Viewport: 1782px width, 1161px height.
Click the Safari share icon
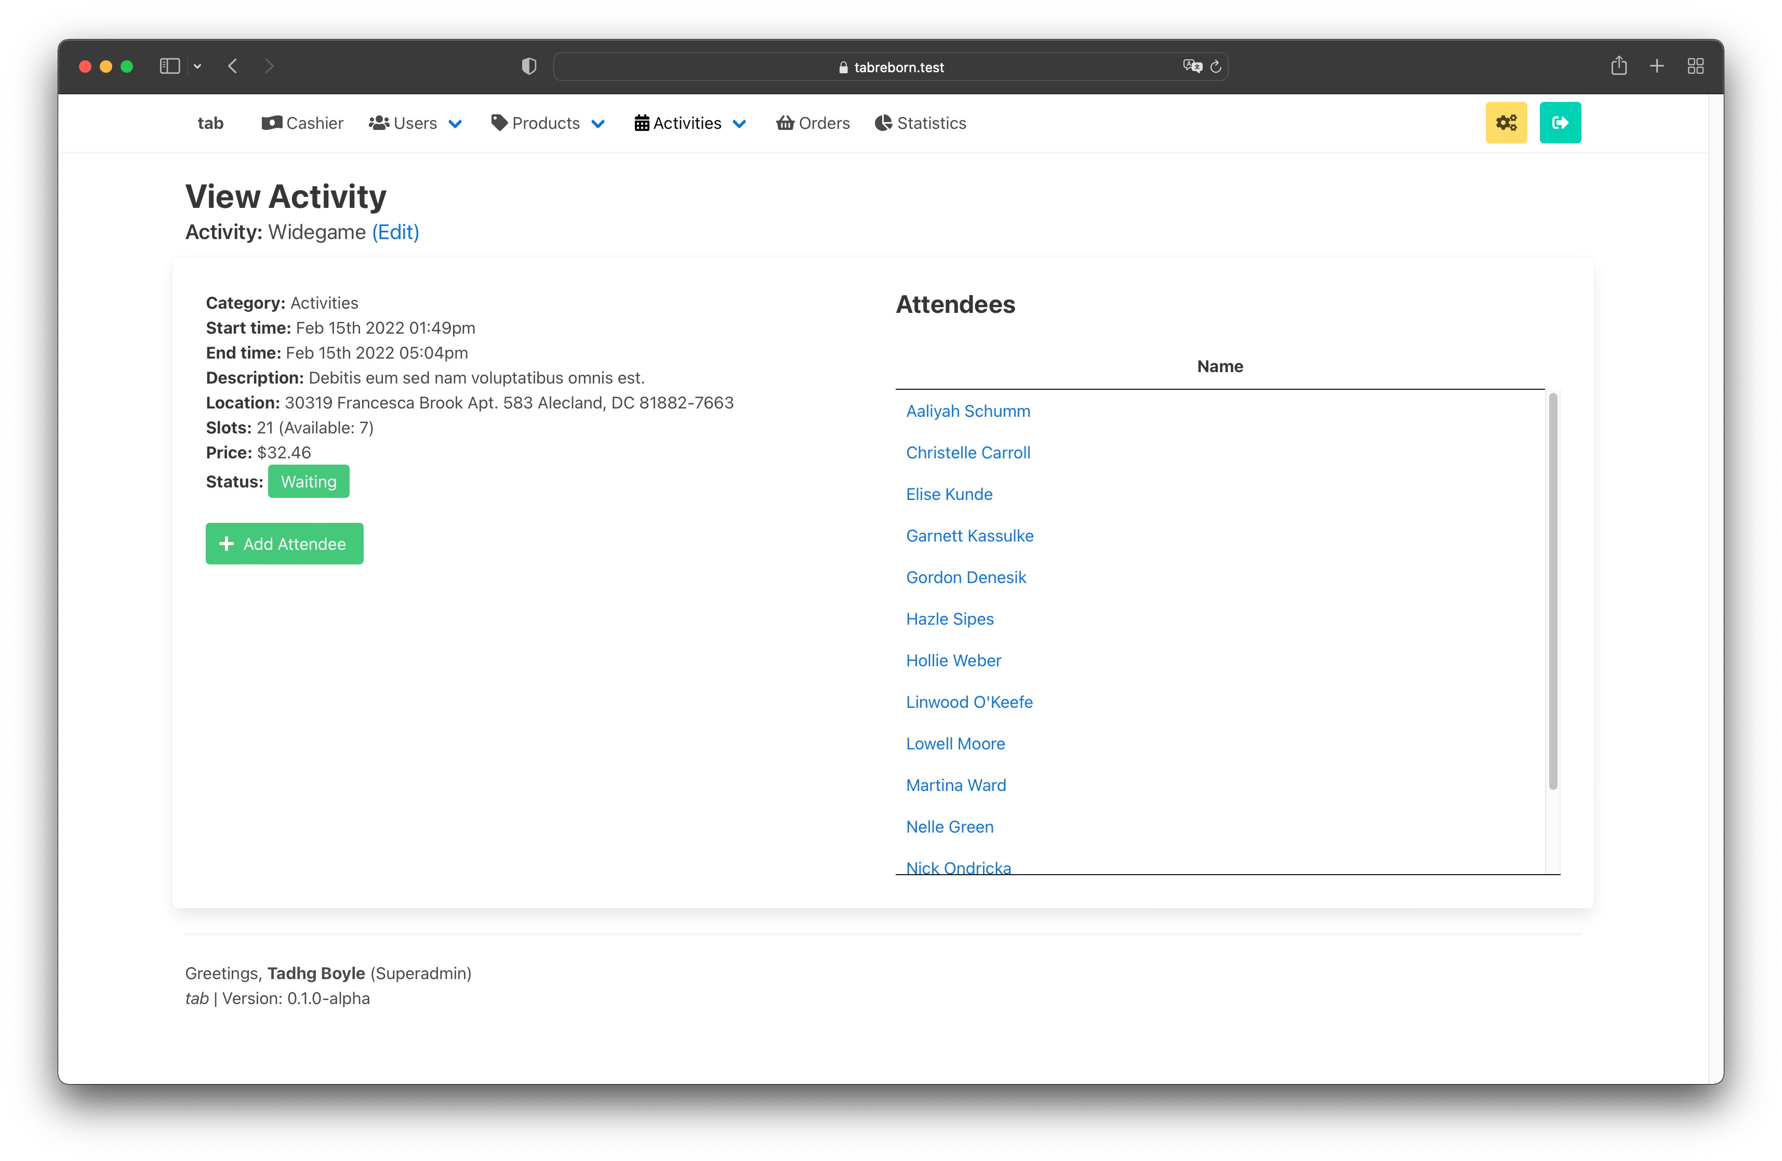pyautogui.click(x=1619, y=67)
